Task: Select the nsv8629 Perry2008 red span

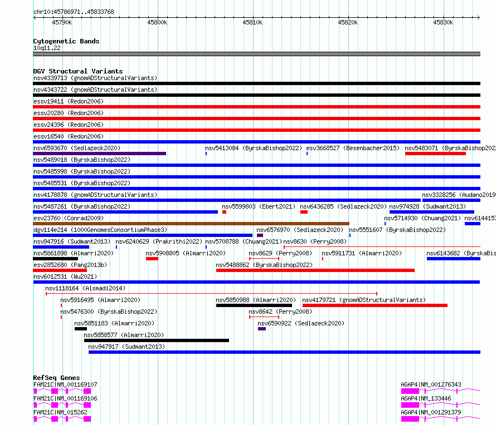Action: 264,259
